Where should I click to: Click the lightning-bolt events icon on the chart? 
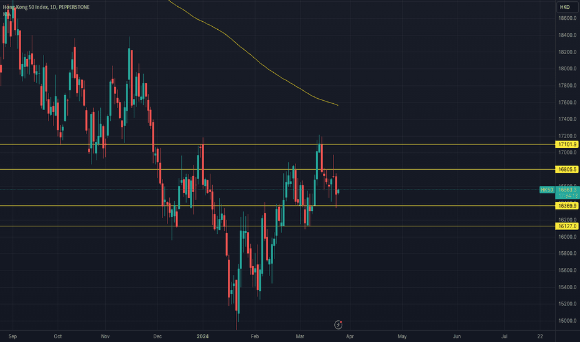coord(338,325)
